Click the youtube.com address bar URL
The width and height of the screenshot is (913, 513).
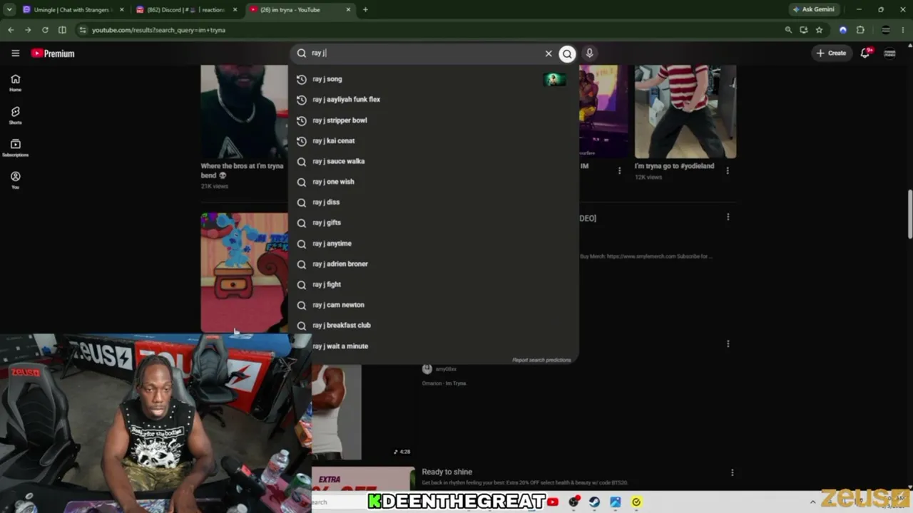click(x=158, y=30)
